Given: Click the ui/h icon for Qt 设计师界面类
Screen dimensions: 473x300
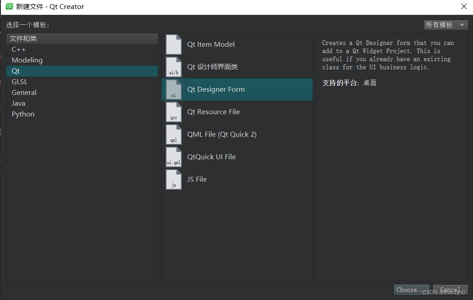Looking at the screenshot, I should pyautogui.click(x=173, y=67).
